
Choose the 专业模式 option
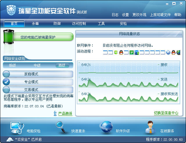38,82
